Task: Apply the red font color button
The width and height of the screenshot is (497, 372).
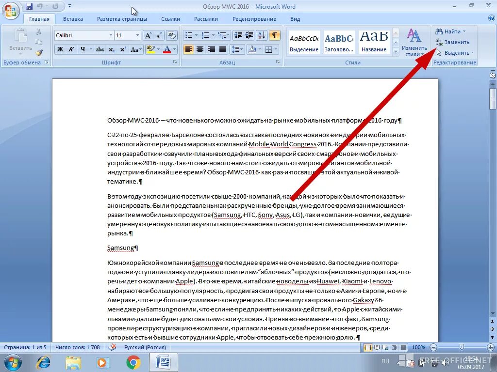Action: click(x=167, y=49)
